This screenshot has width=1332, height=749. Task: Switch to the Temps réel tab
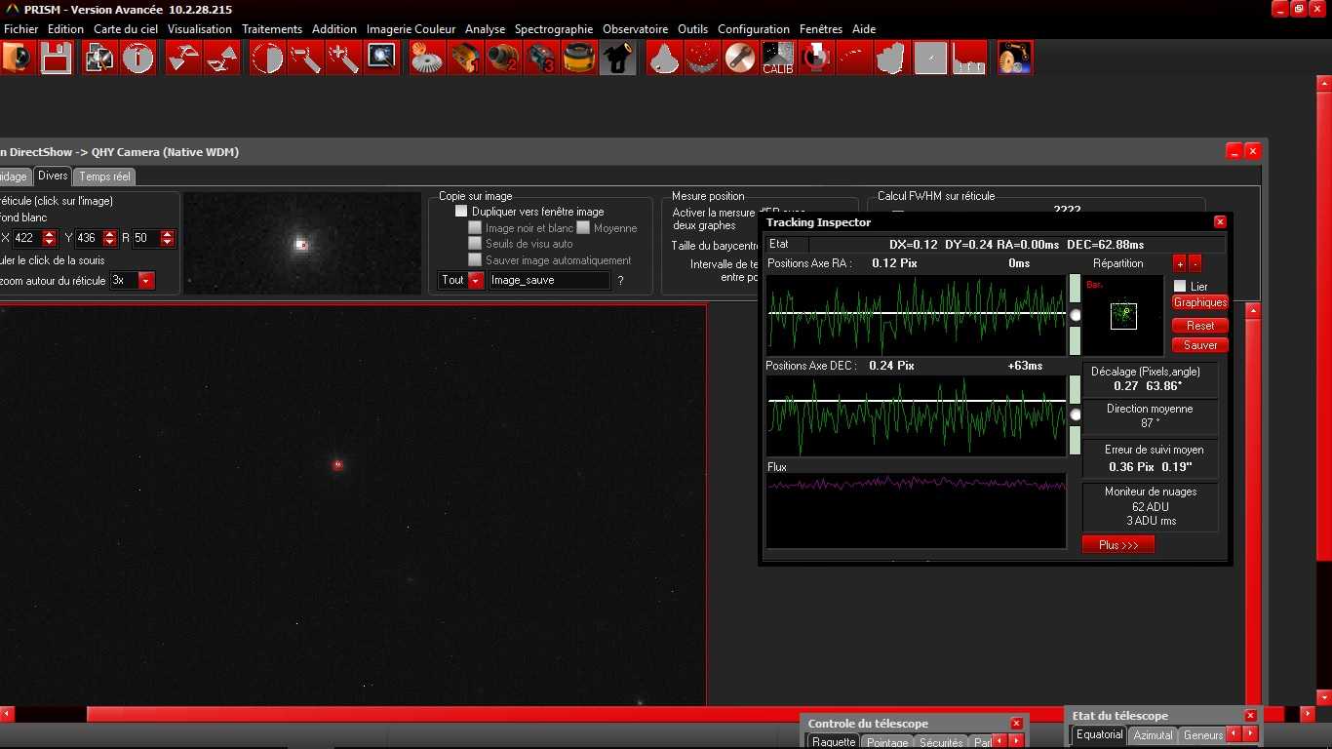(104, 177)
